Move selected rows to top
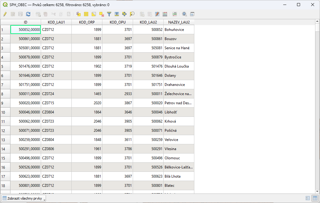Image resolution: width=320 pixels, height=203 pixels. (117, 14)
